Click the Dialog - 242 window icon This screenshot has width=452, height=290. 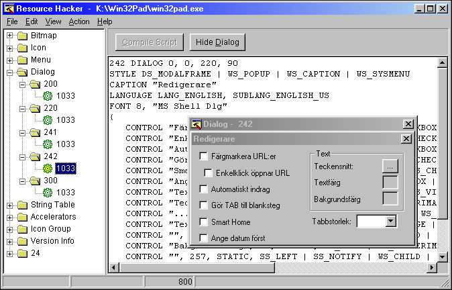tap(196, 124)
